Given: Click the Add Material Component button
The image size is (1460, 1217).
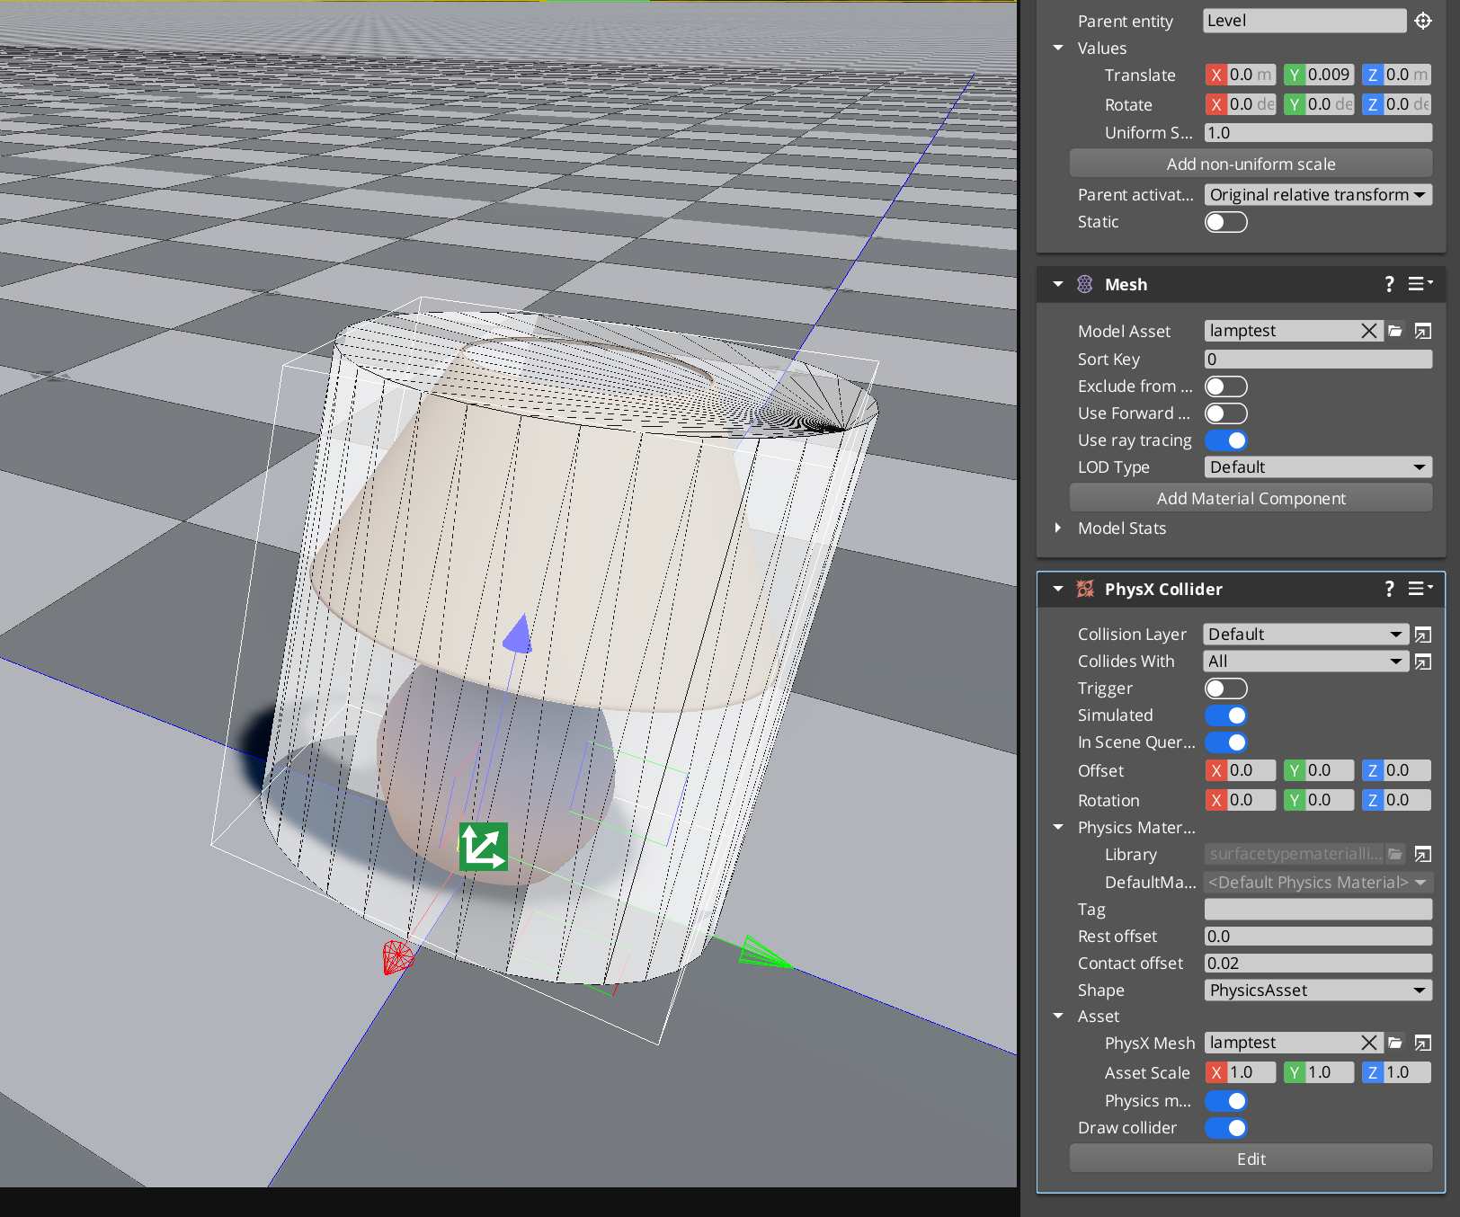Looking at the screenshot, I should pos(1251,497).
